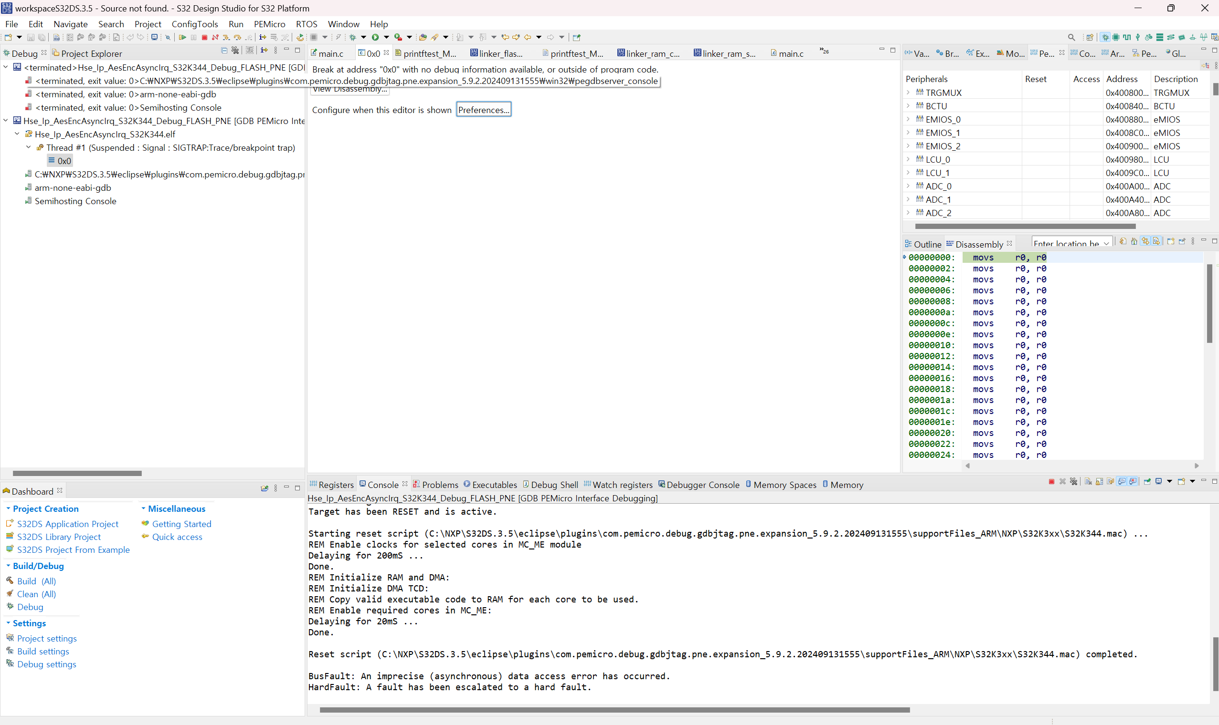Open the Enter location dropdown arrow
The image size is (1219, 725).
pos(1106,243)
